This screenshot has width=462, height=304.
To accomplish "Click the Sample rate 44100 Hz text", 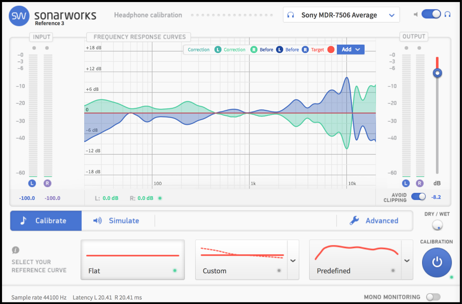I will tap(39, 297).
